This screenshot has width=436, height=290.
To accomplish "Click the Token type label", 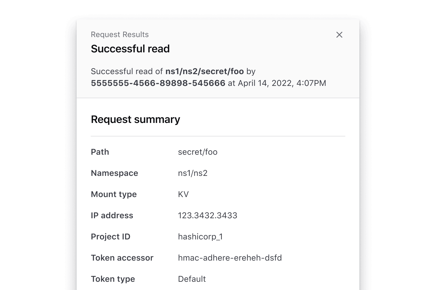I will click(x=113, y=279).
